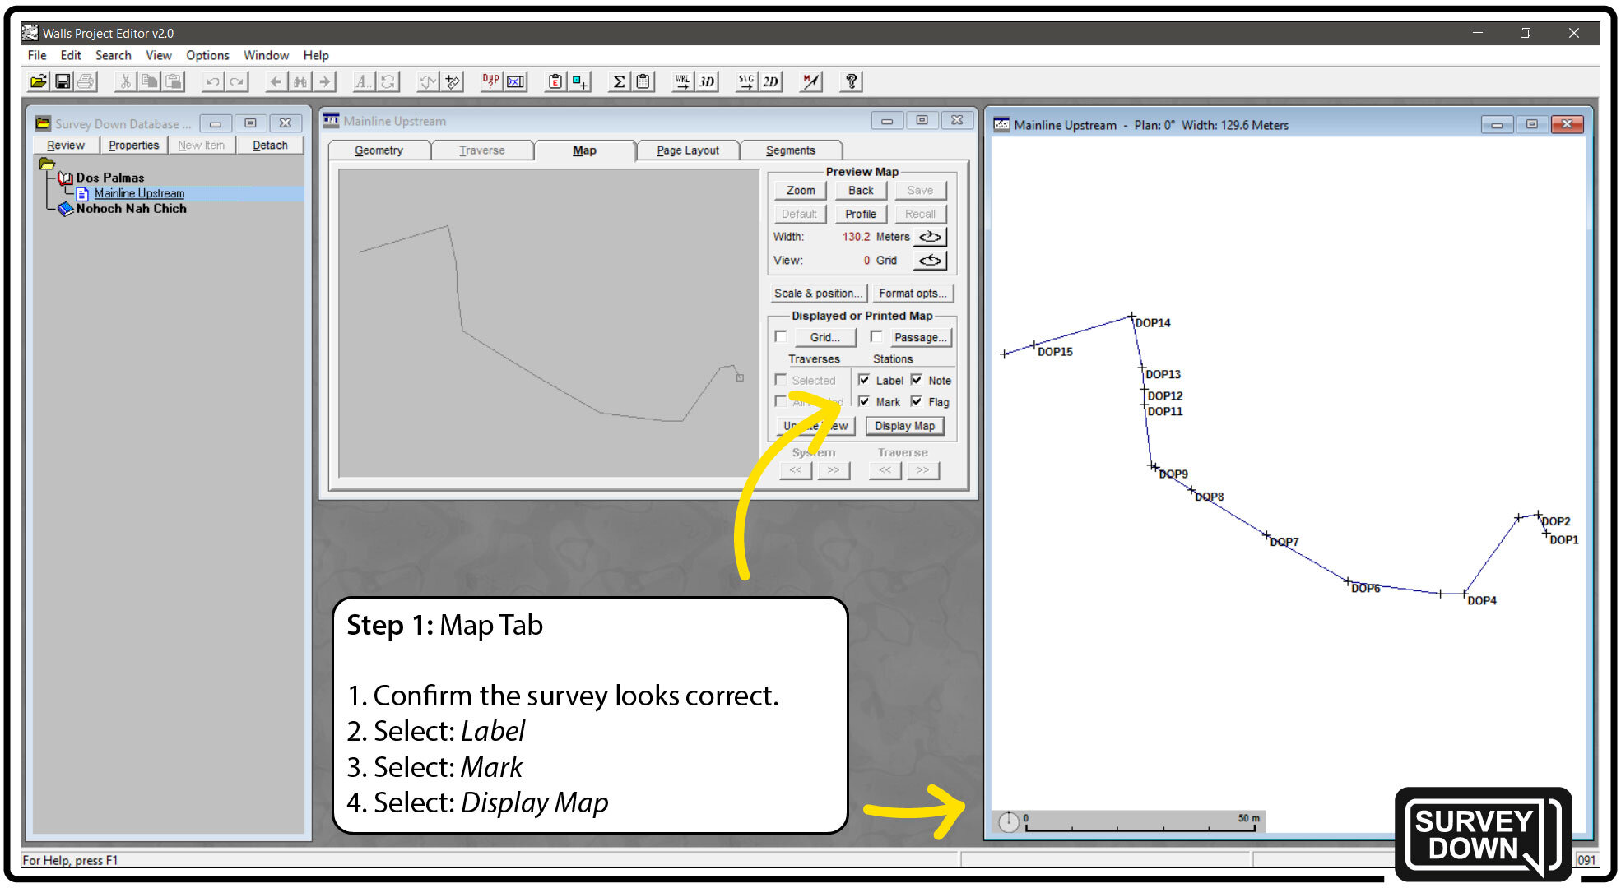
Task: Click the Open project folder toolbar icon
Action: [x=38, y=81]
